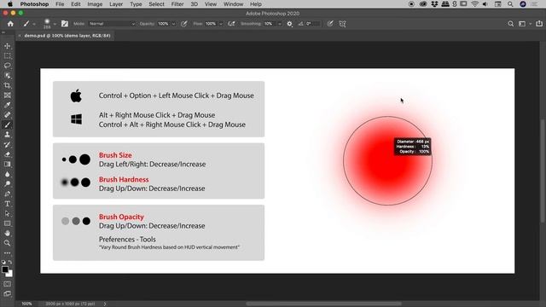Click the foreground color swatch
Screen dimensions: 546x307
[x=5, y=269]
